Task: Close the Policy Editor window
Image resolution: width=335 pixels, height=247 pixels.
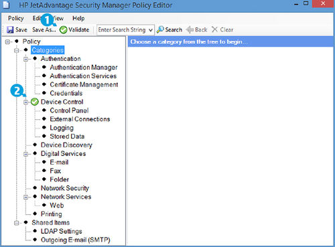Action: 323,3
